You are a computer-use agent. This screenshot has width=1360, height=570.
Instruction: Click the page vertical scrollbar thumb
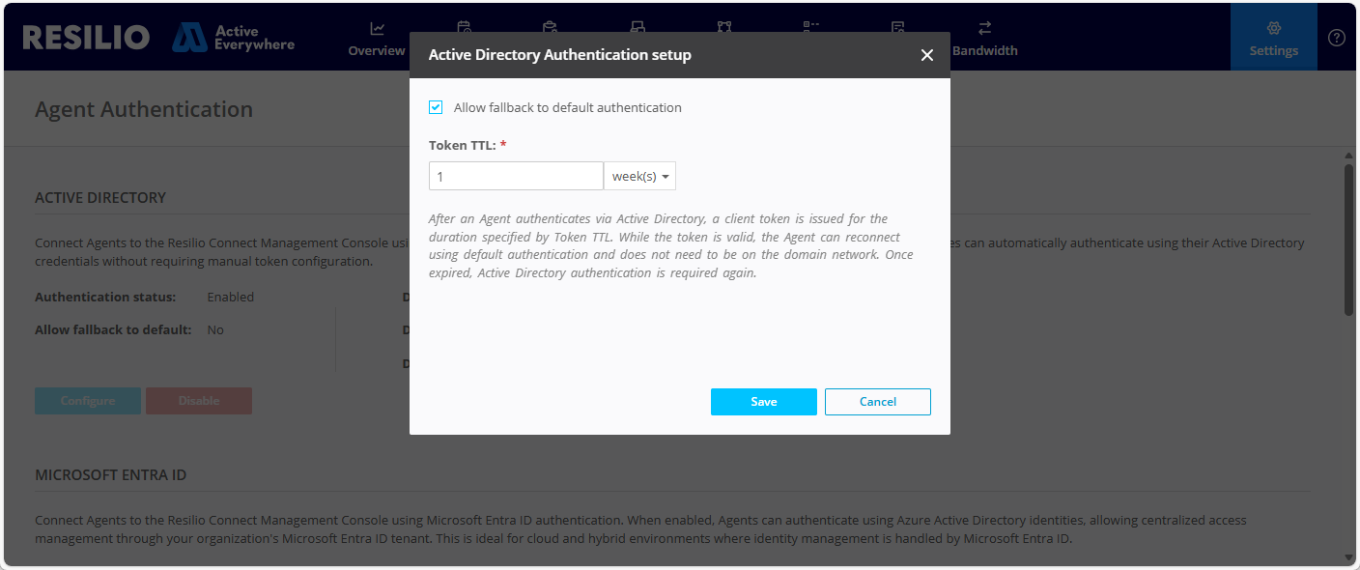pos(1348,239)
